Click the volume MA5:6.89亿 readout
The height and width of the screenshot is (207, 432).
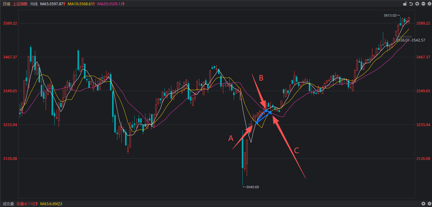point(51,204)
